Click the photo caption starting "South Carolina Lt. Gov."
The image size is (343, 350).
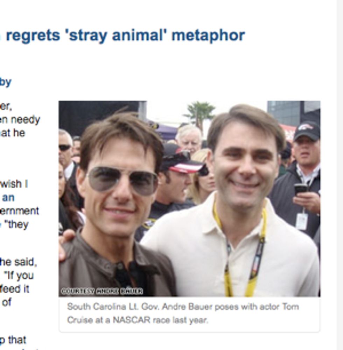(x=183, y=307)
